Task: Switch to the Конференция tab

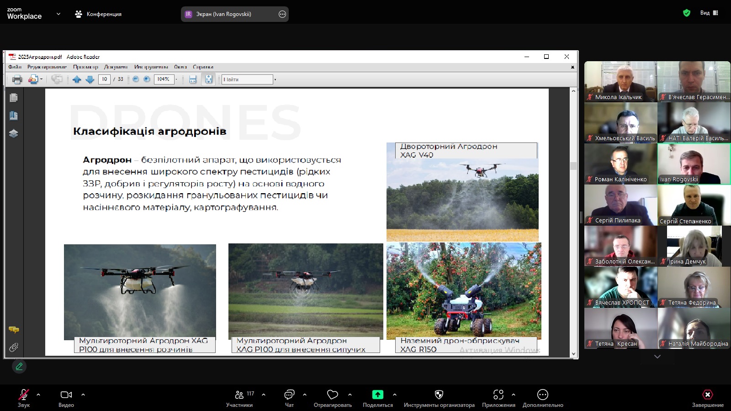Action: pos(98,14)
